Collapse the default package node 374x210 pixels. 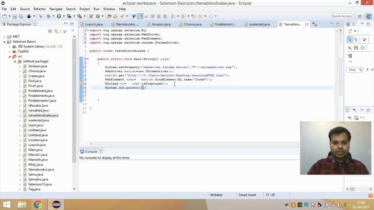tap(15, 61)
